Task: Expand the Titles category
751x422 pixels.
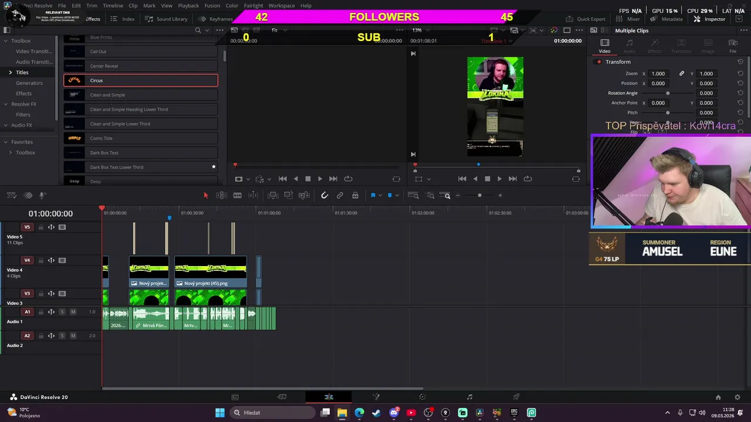Action: (x=10, y=72)
